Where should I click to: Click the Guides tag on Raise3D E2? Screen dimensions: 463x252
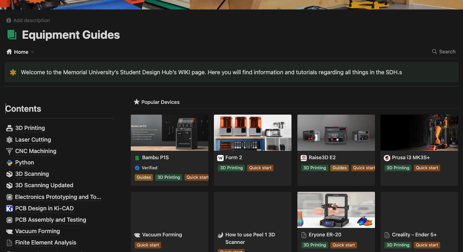(x=339, y=168)
